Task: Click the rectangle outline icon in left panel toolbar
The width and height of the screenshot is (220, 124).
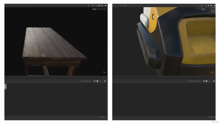Action: pos(87,81)
